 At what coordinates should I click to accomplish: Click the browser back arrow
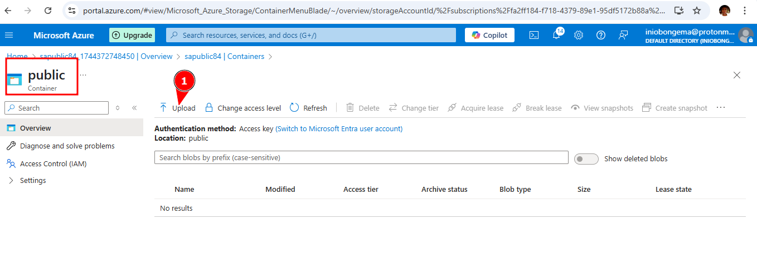(8, 11)
